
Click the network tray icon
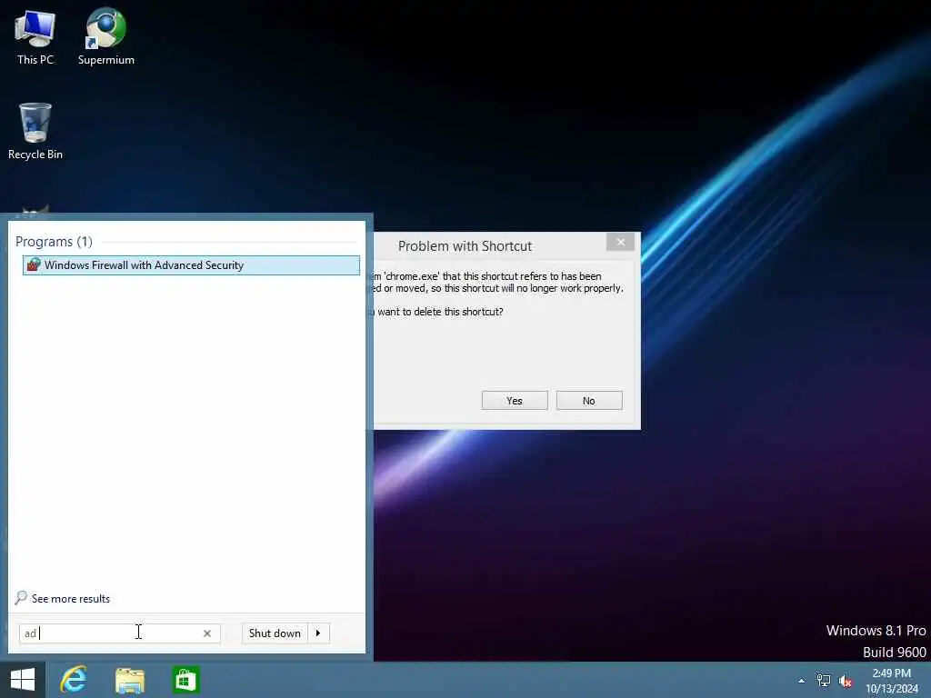[x=824, y=681]
